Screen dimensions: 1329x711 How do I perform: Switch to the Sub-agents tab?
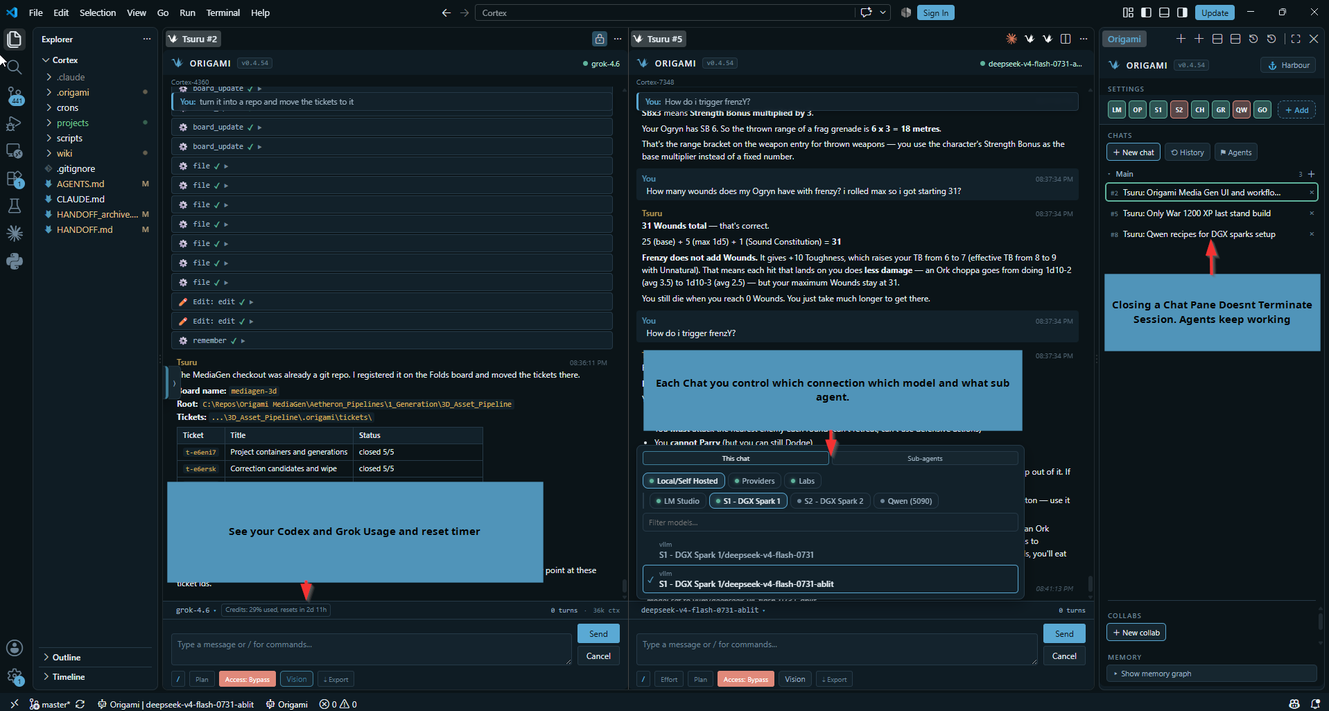point(925,459)
